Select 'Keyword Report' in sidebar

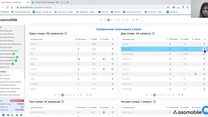(7, 60)
